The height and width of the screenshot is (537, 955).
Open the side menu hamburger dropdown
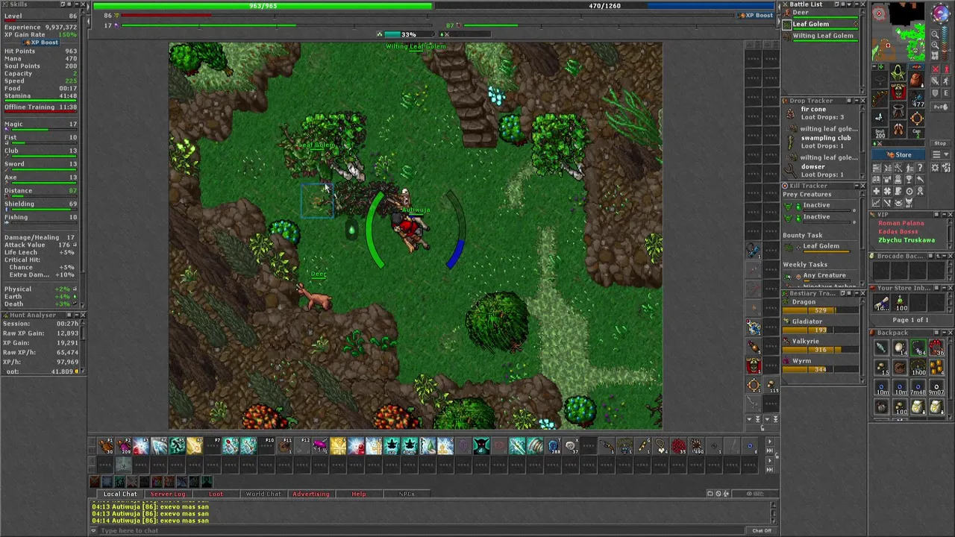(940, 154)
